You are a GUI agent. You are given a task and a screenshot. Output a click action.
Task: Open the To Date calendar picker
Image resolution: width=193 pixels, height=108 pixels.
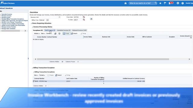[84, 19]
